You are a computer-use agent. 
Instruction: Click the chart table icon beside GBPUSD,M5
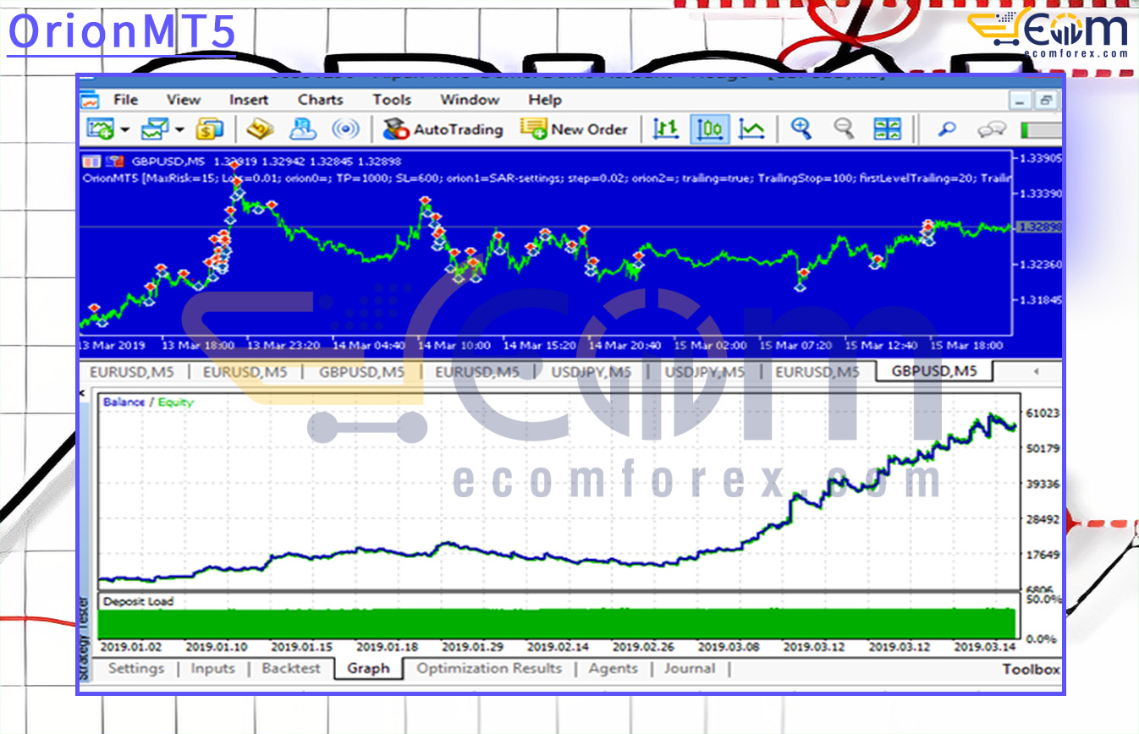point(90,161)
